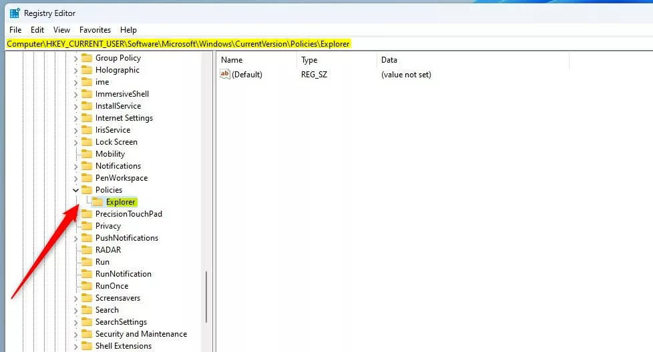Click the registry path address bar

pyautogui.click(x=329, y=43)
